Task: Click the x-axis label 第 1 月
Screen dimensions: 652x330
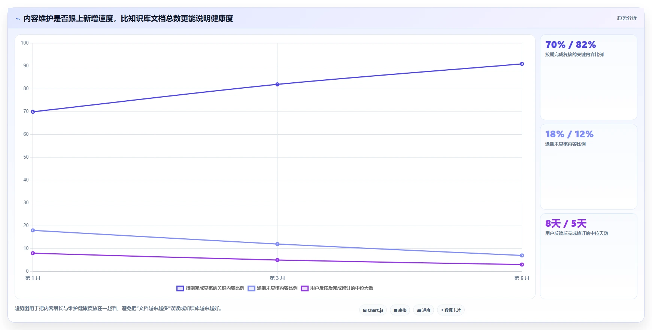Action: click(x=33, y=278)
